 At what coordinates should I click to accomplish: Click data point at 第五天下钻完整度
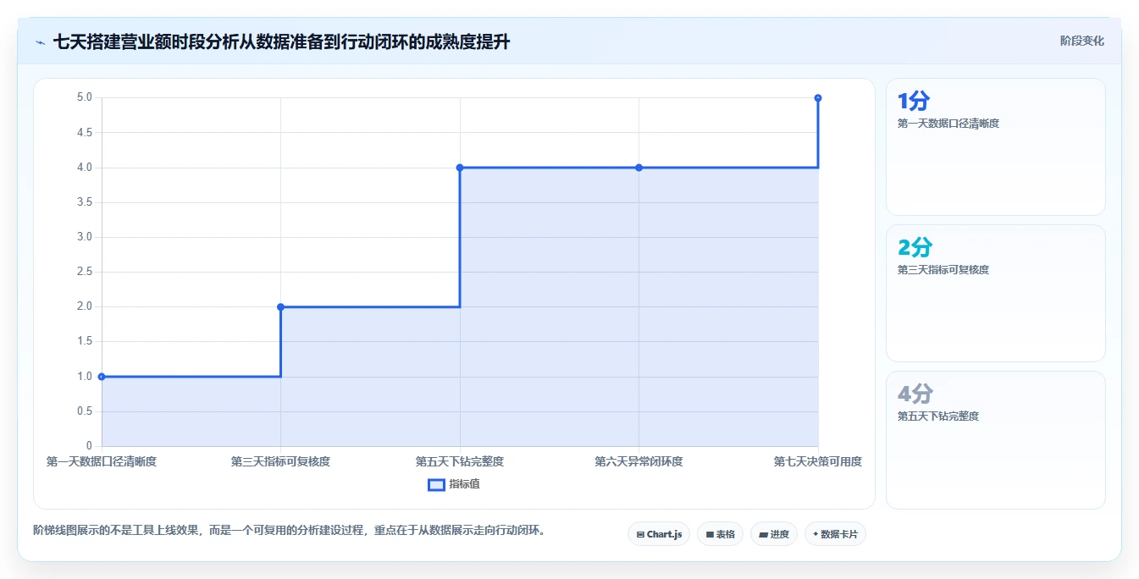point(460,168)
